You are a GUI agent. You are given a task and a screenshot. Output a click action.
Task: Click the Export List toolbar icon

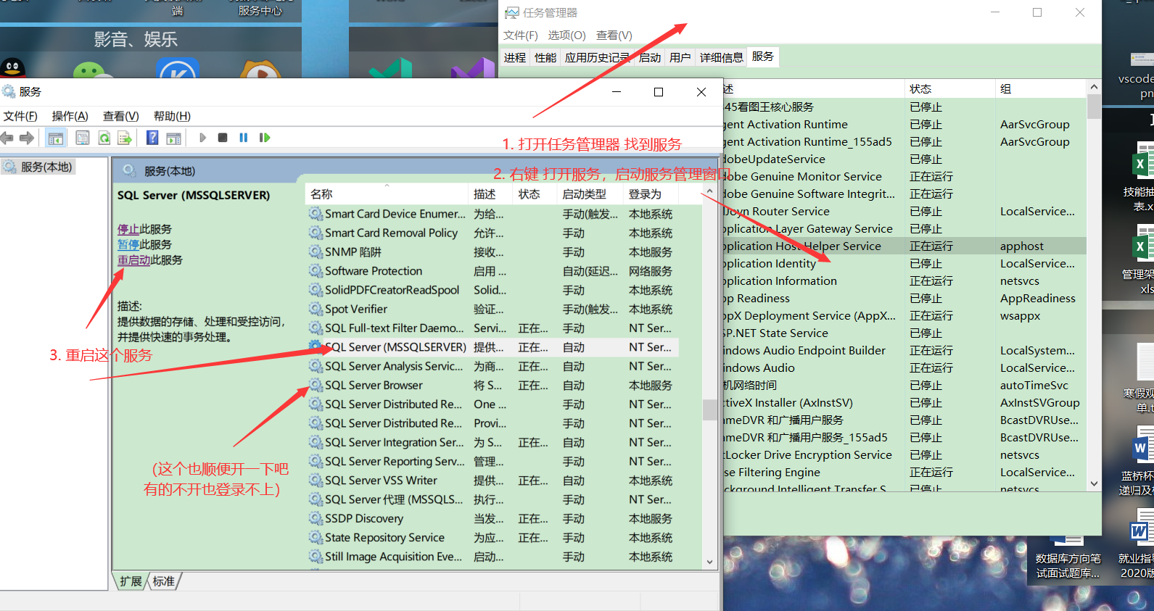125,138
